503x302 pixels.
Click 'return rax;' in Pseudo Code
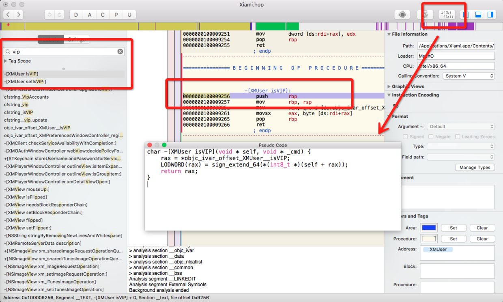[179, 171]
